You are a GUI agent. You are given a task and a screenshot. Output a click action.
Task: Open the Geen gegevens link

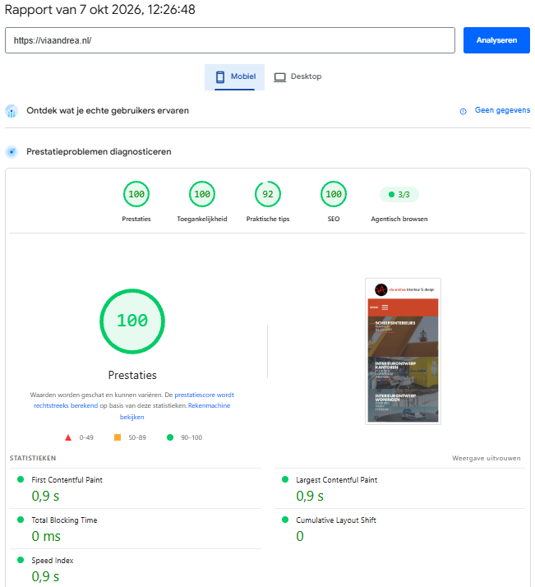coord(502,110)
